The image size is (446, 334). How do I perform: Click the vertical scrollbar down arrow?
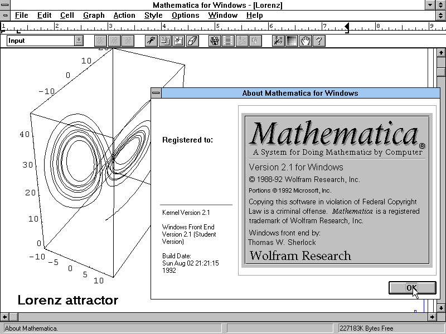pos(441,308)
